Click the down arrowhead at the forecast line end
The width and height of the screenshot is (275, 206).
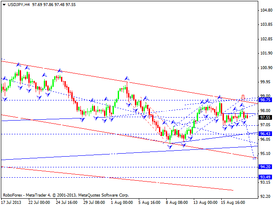click(254, 158)
